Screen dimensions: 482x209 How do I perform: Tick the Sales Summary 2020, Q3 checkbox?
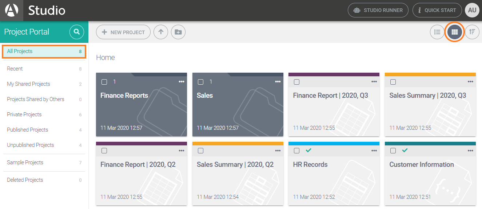[393, 82]
